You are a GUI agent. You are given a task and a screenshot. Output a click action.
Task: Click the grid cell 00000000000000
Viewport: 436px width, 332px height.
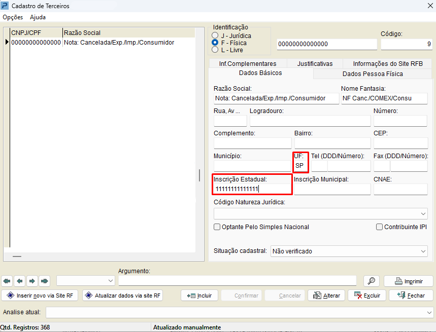(36, 43)
